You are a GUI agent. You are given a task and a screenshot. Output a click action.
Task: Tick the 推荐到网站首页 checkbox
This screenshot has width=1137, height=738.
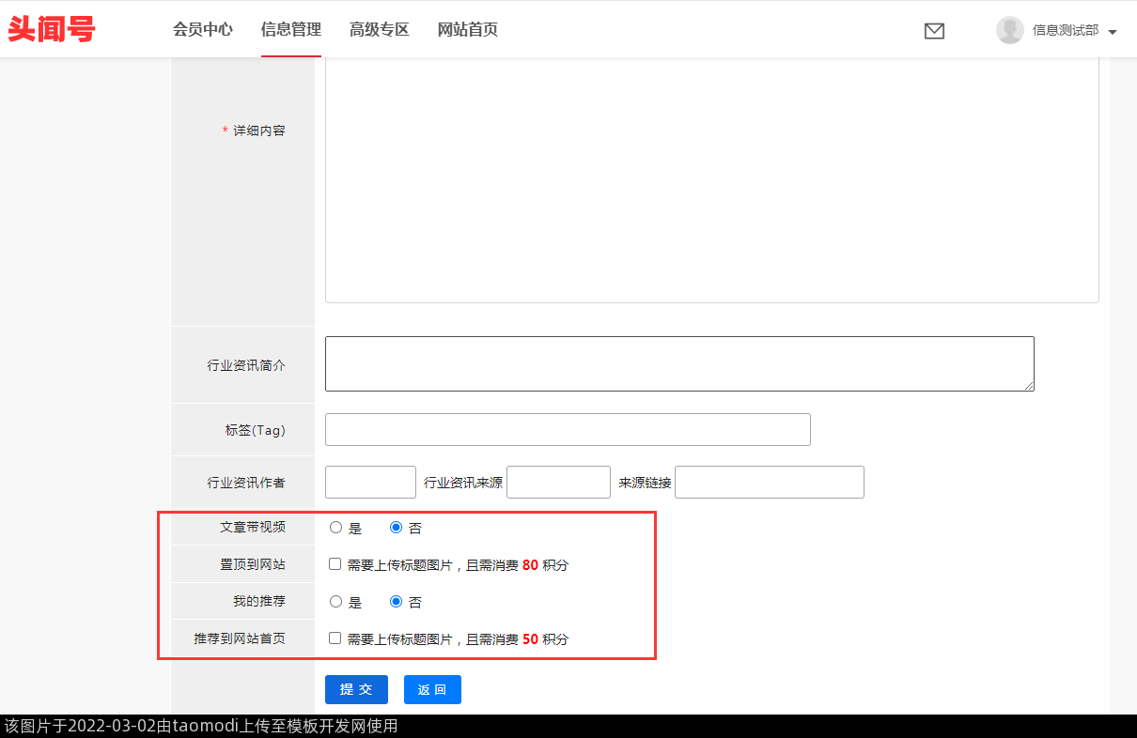(x=335, y=638)
